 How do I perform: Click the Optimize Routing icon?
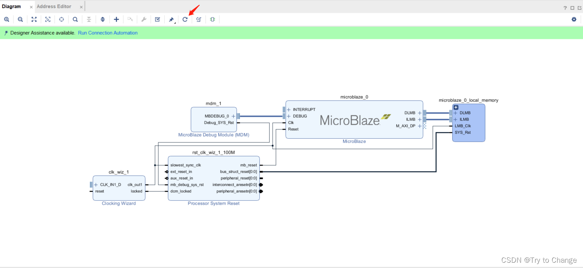click(199, 19)
